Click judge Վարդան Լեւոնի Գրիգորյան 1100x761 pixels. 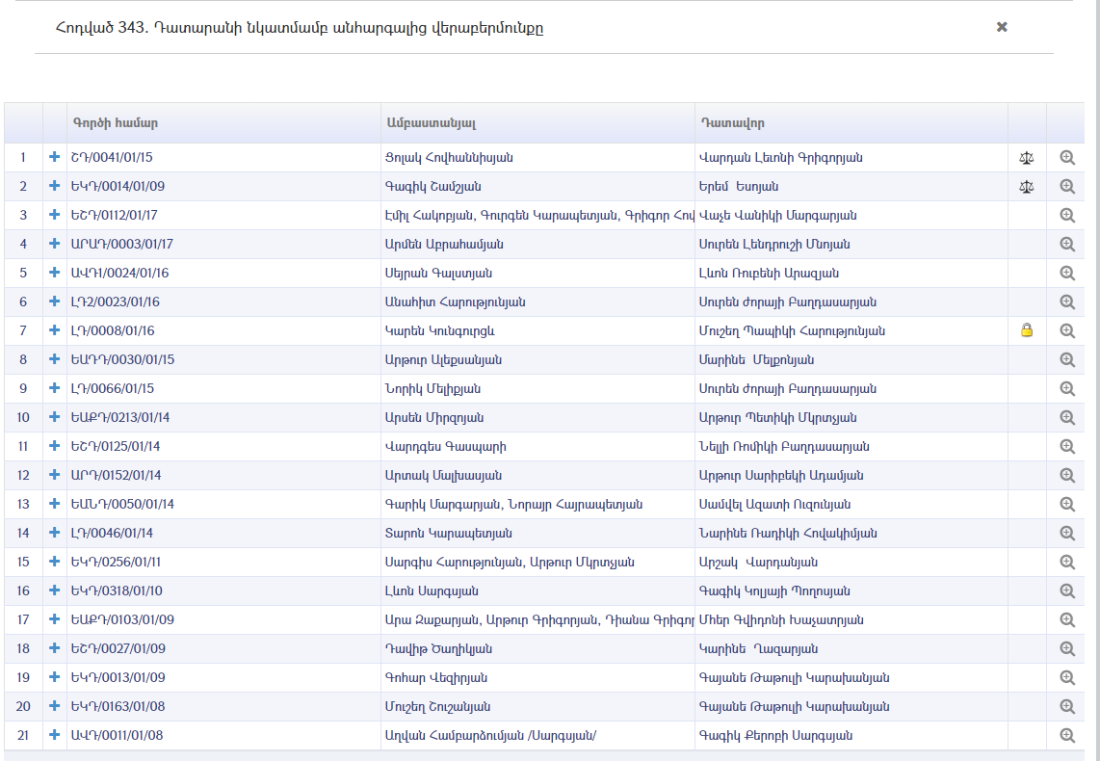pos(781,158)
